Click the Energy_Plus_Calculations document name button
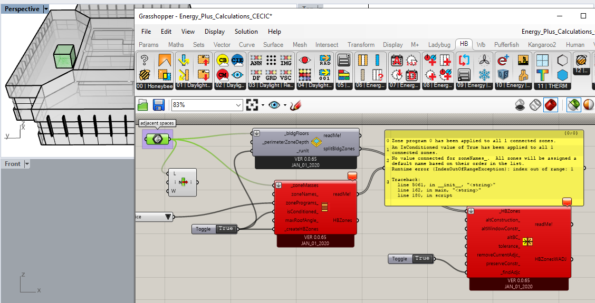Image resolution: width=595 pixels, height=303 pixels. pyautogui.click(x=558, y=32)
